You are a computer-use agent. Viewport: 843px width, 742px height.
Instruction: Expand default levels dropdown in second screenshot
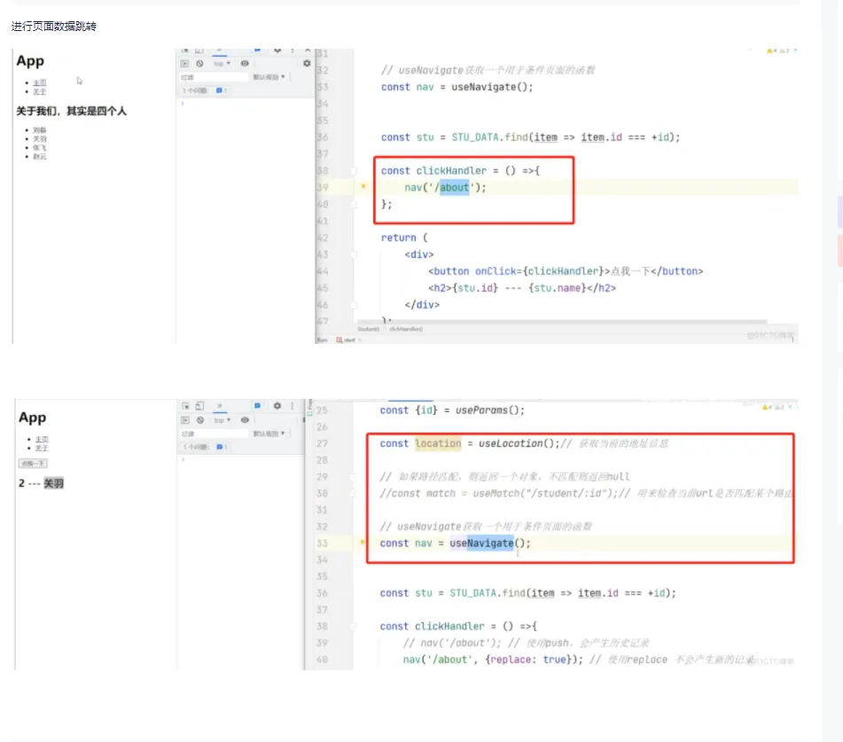[x=269, y=433]
